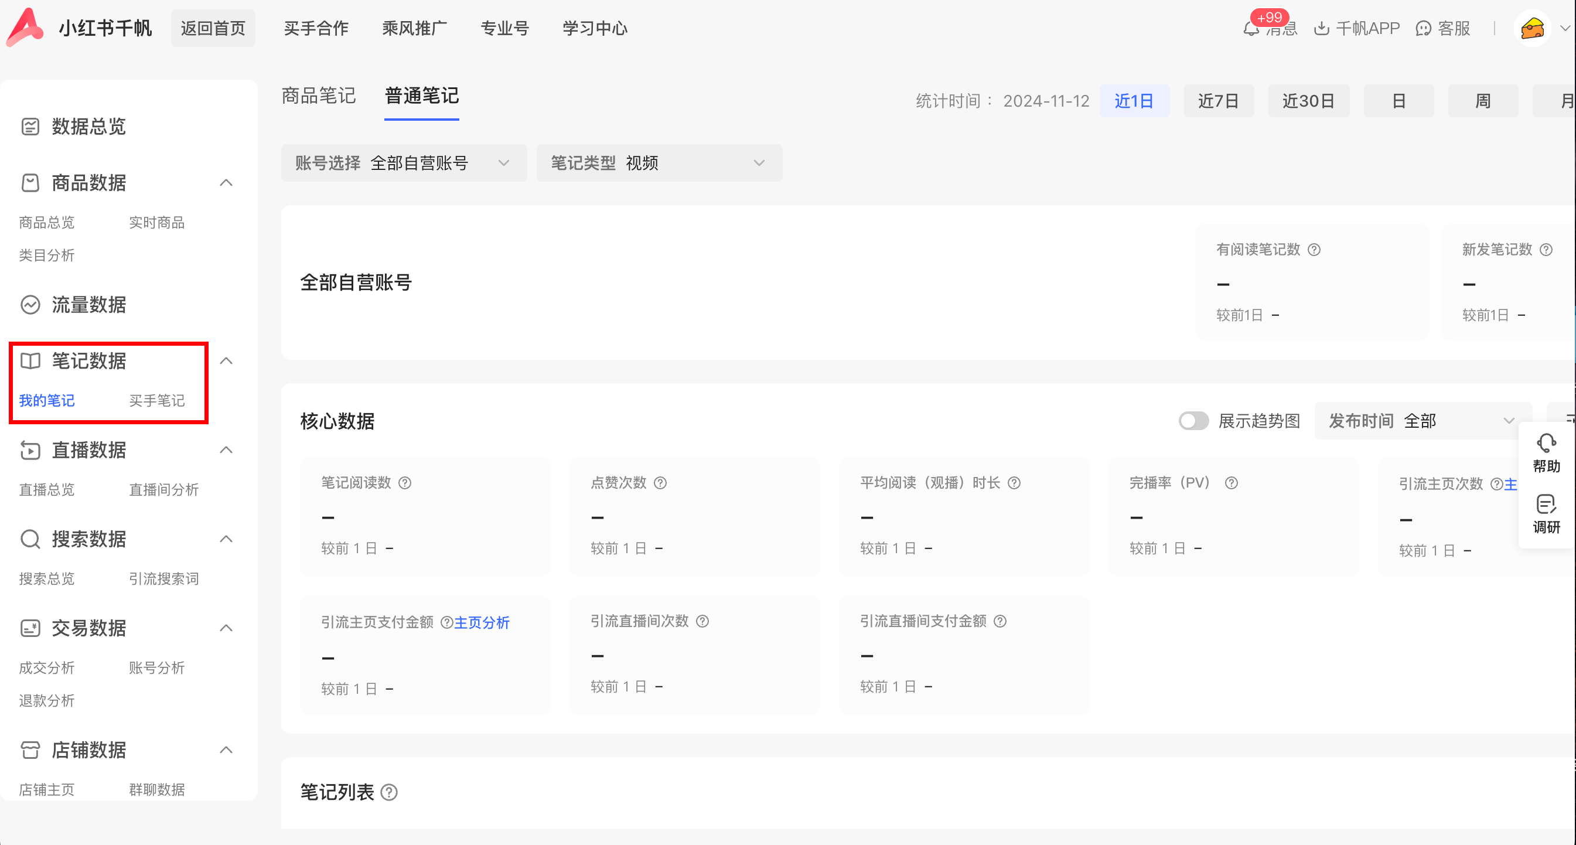Click the 返回首页 button
Image resolution: width=1576 pixels, height=845 pixels.
(213, 29)
